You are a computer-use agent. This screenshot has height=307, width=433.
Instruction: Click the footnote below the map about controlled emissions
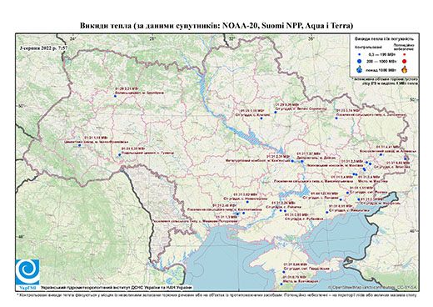(x=216, y=294)
